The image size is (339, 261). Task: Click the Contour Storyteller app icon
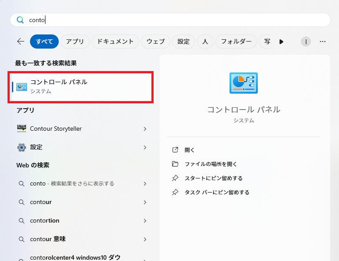tap(21, 129)
